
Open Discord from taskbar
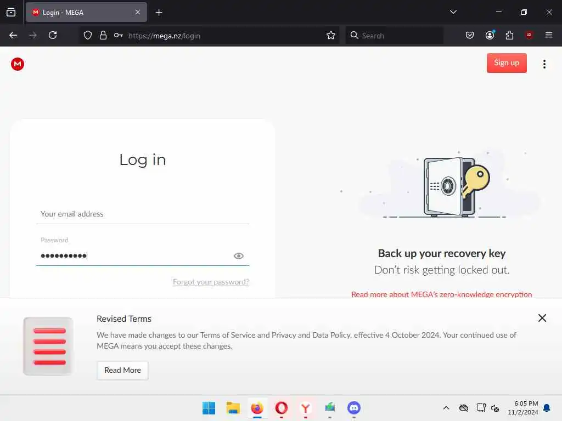(x=354, y=408)
